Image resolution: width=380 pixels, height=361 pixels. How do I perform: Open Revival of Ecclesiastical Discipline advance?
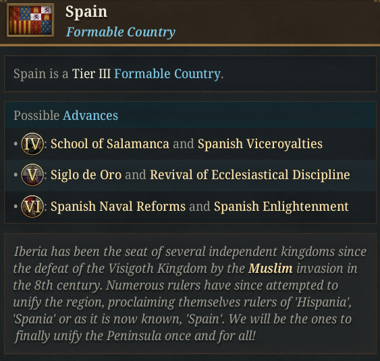[x=250, y=174]
